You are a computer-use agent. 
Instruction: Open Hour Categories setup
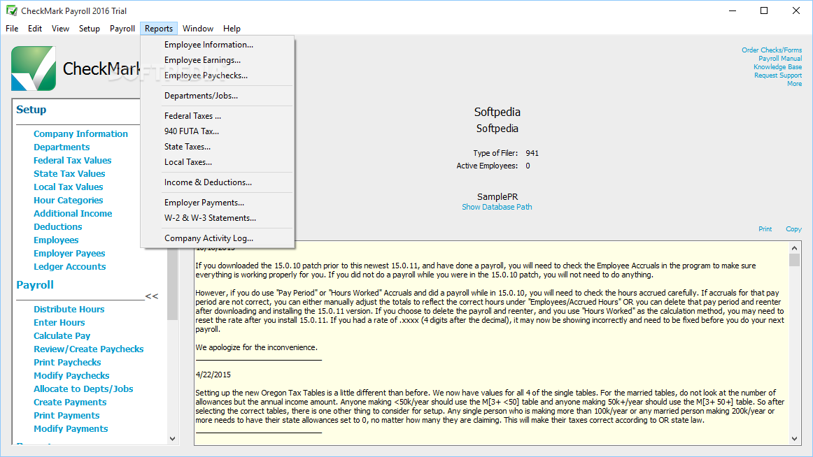[x=69, y=201]
